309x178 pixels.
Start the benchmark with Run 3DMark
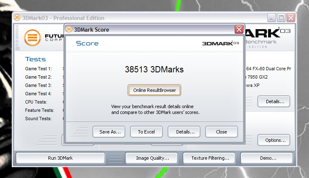coord(60,158)
